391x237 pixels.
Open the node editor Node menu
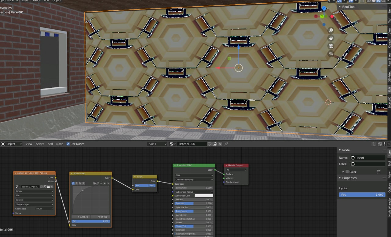point(60,144)
